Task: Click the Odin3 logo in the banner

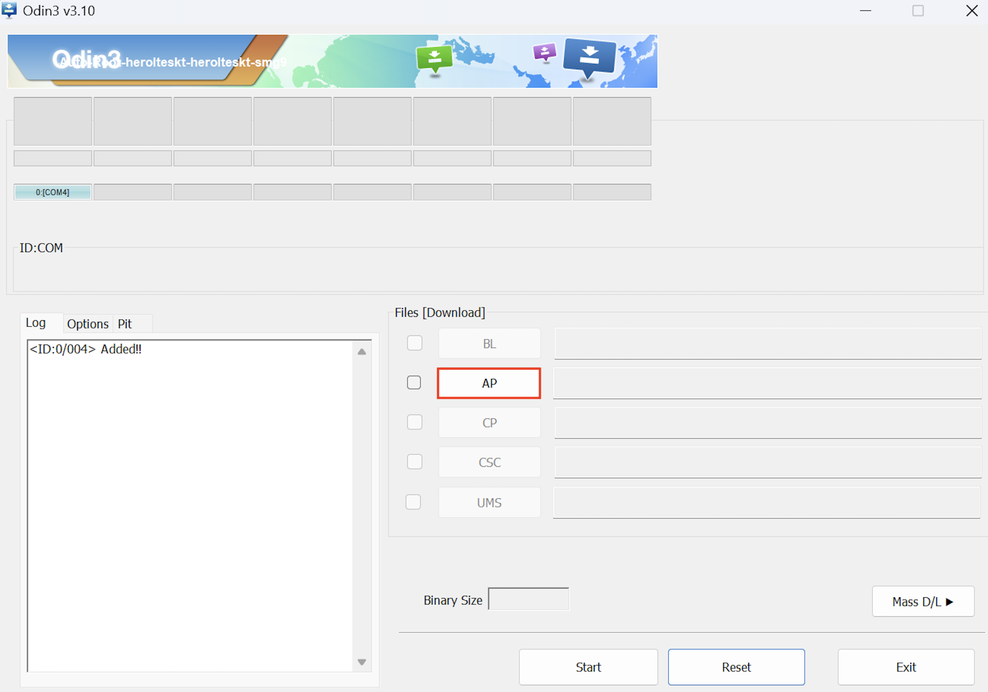Action: [86, 60]
